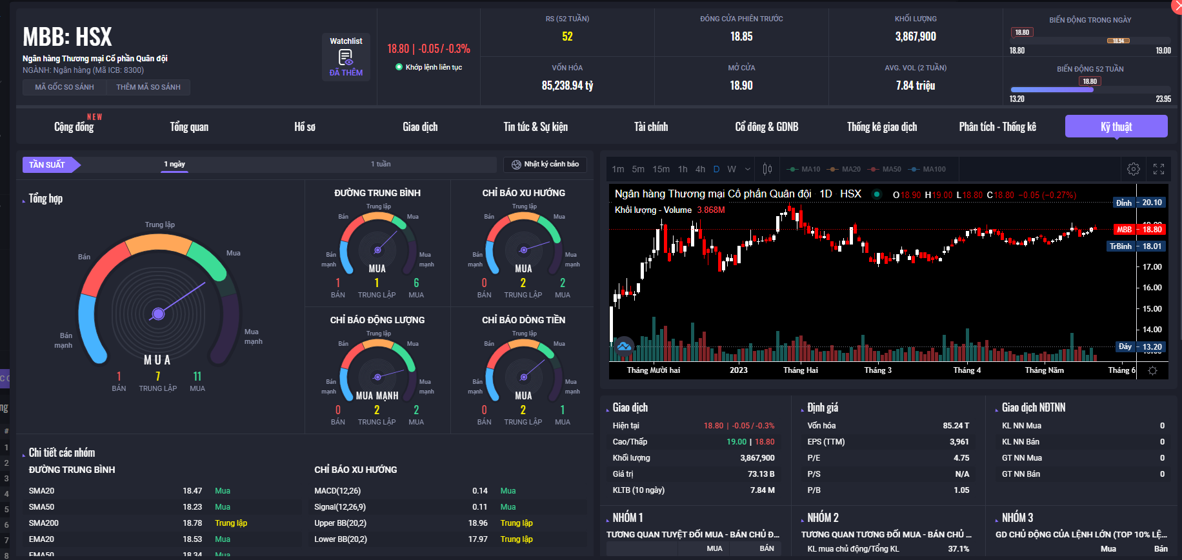The width and height of the screenshot is (1182, 560).
Task: Open the Tin tức & Sự kiện tab
Action: point(536,127)
